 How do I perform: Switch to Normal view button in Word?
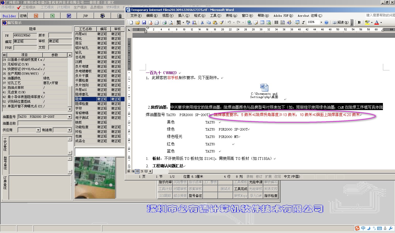tap(128, 171)
